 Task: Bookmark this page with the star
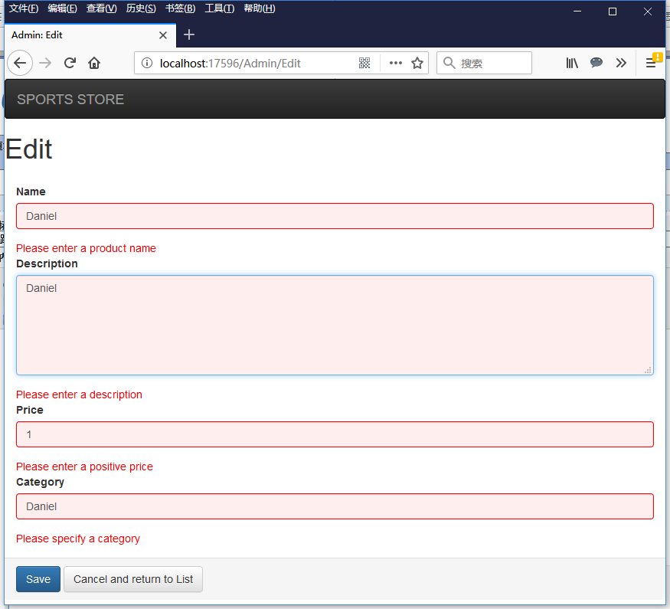[x=417, y=64]
